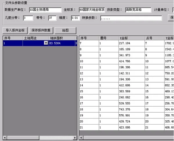
Task: Click the 转换参数 input field
Action: coord(131,18)
